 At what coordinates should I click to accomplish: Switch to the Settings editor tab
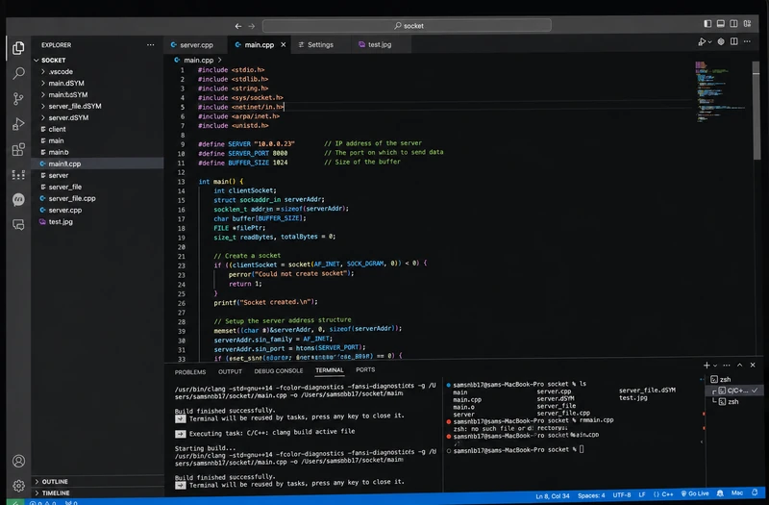click(320, 44)
